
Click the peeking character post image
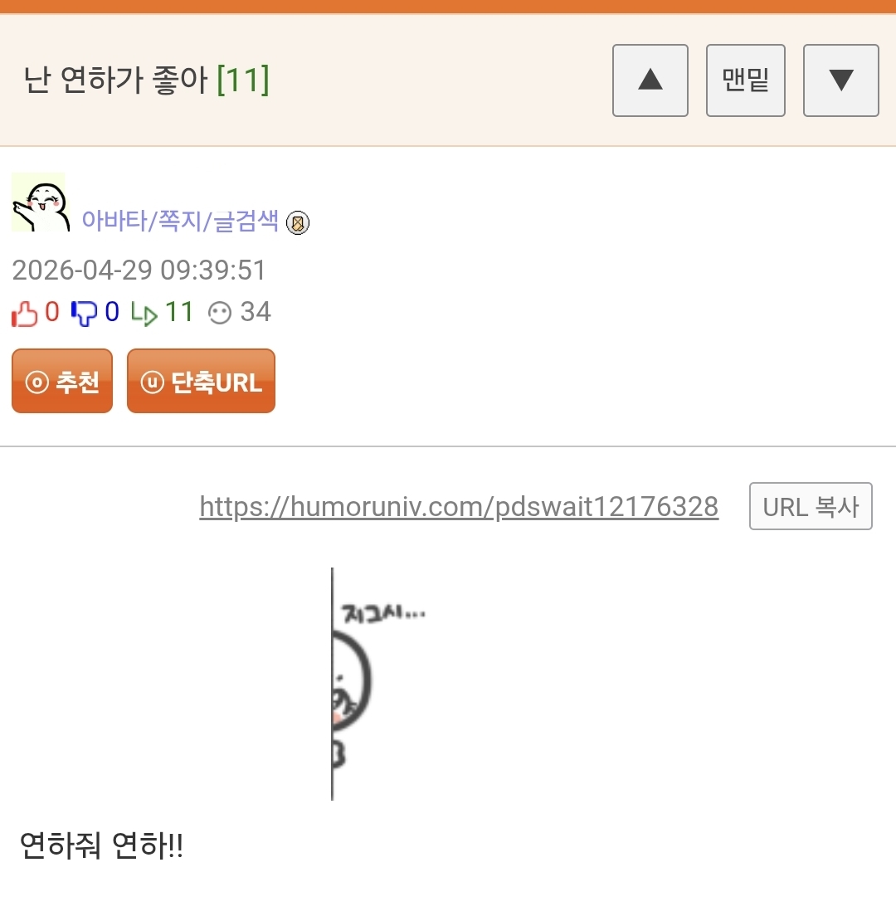[378, 684]
